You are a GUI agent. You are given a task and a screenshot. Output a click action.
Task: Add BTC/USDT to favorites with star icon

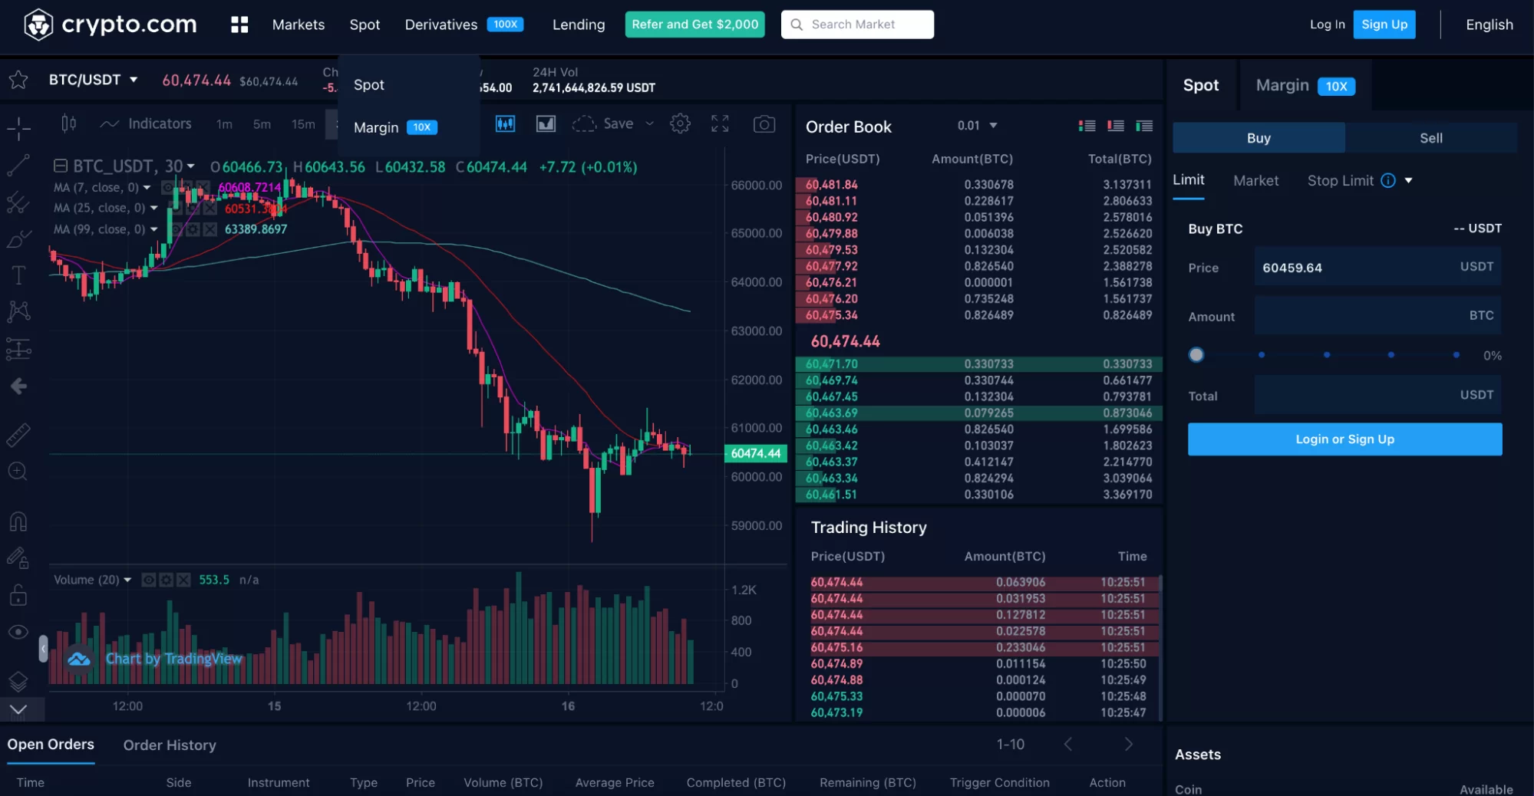point(18,80)
